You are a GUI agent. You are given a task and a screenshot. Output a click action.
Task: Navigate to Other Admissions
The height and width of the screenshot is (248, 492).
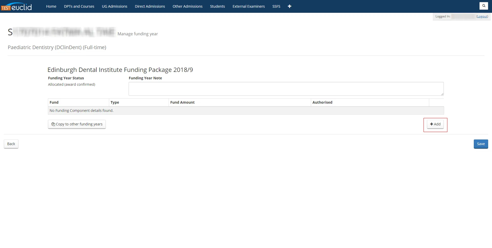coord(187,6)
